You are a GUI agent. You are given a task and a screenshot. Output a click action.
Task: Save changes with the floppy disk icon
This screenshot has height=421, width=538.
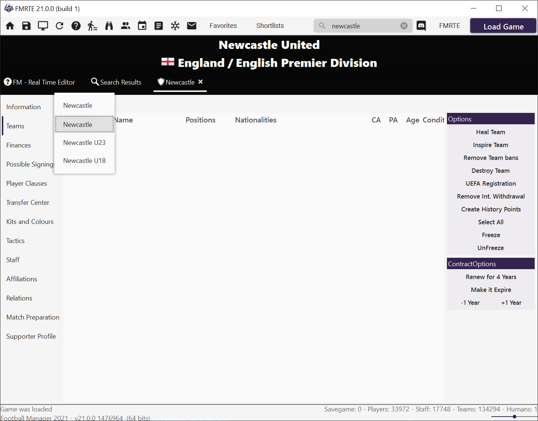click(26, 26)
